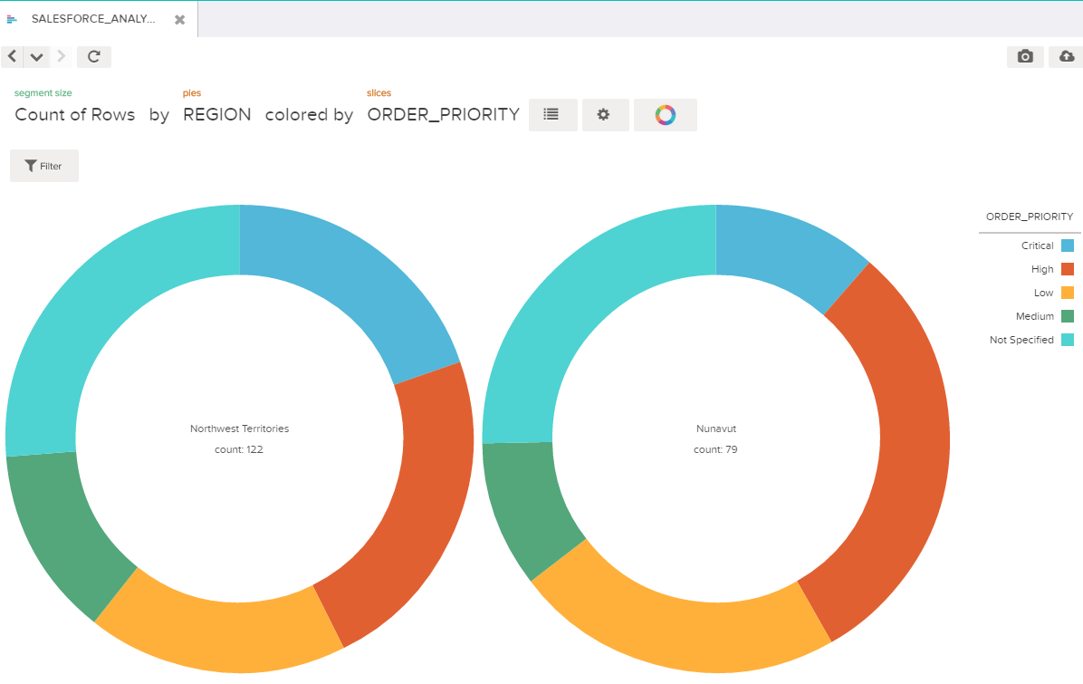Image resolution: width=1083 pixels, height=684 pixels.
Task: Select the Low legend label
Action: [1044, 293]
